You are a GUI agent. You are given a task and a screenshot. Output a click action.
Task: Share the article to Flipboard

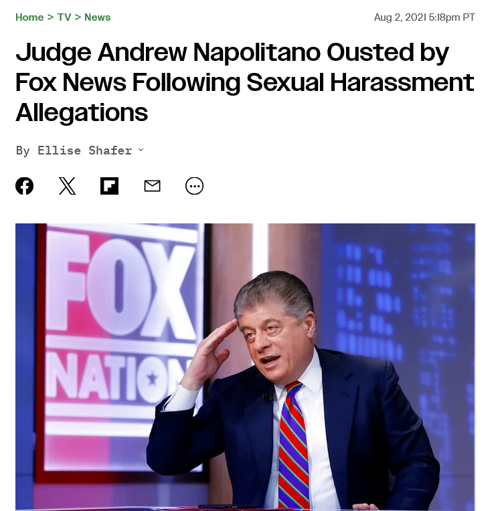[109, 186]
